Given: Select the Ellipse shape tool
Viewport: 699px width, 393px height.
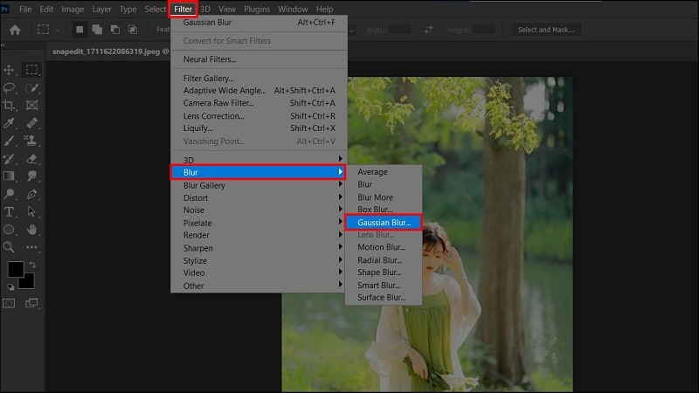Looking at the screenshot, I should tap(9, 230).
